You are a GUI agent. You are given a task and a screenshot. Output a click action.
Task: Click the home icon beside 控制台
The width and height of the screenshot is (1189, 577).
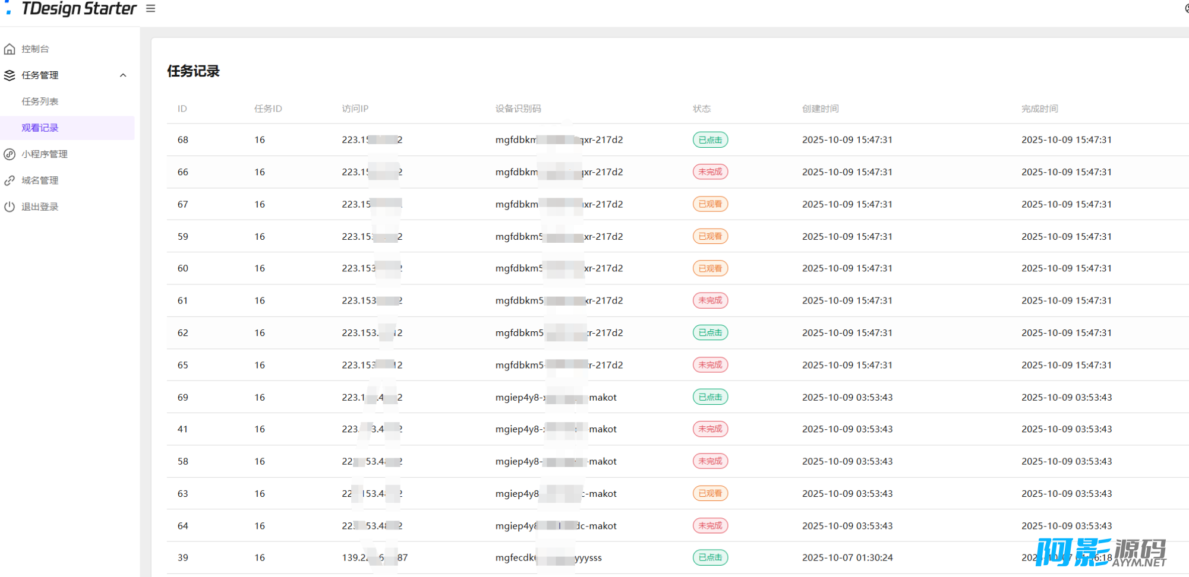[x=10, y=49]
